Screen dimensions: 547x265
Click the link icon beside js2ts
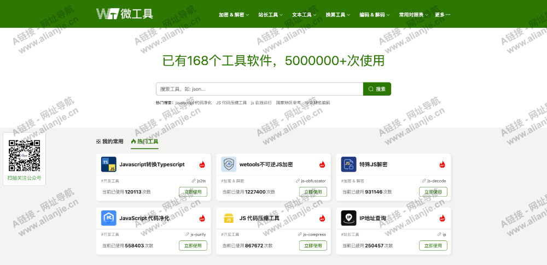(x=194, y=181)
